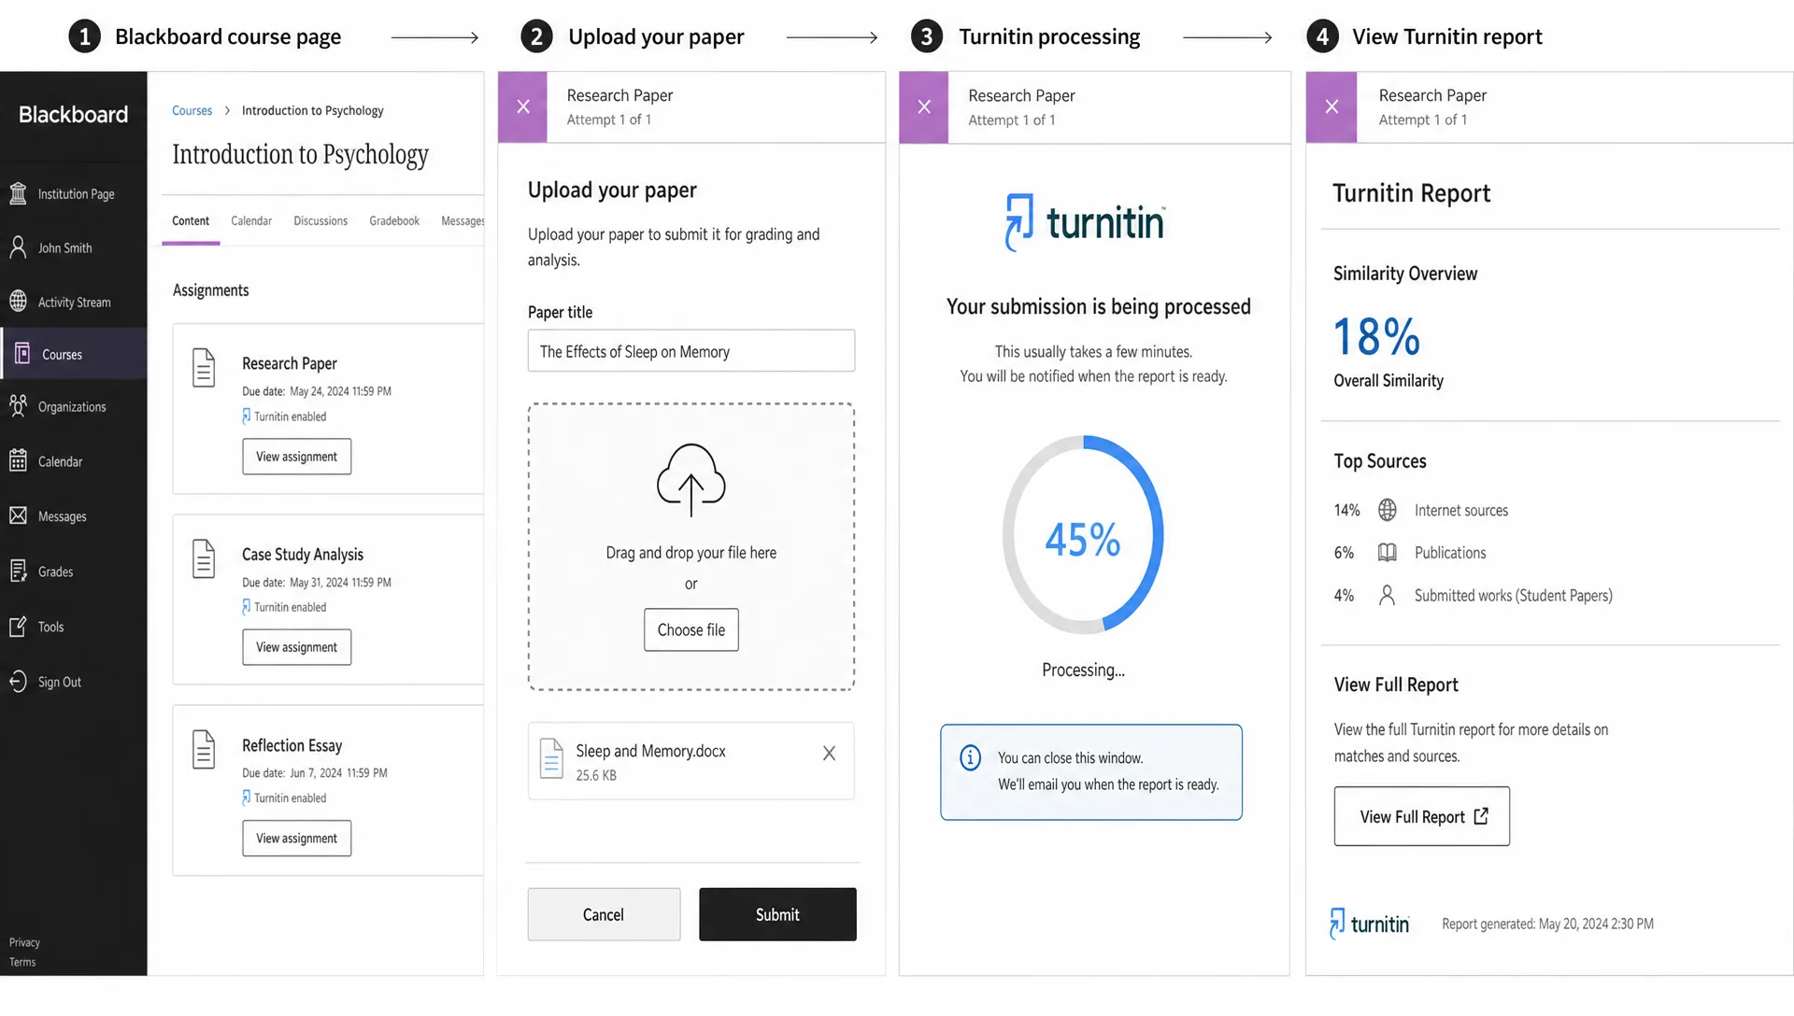
Task: Click the 14% Internet sources value
Action: click(1346, 510)
